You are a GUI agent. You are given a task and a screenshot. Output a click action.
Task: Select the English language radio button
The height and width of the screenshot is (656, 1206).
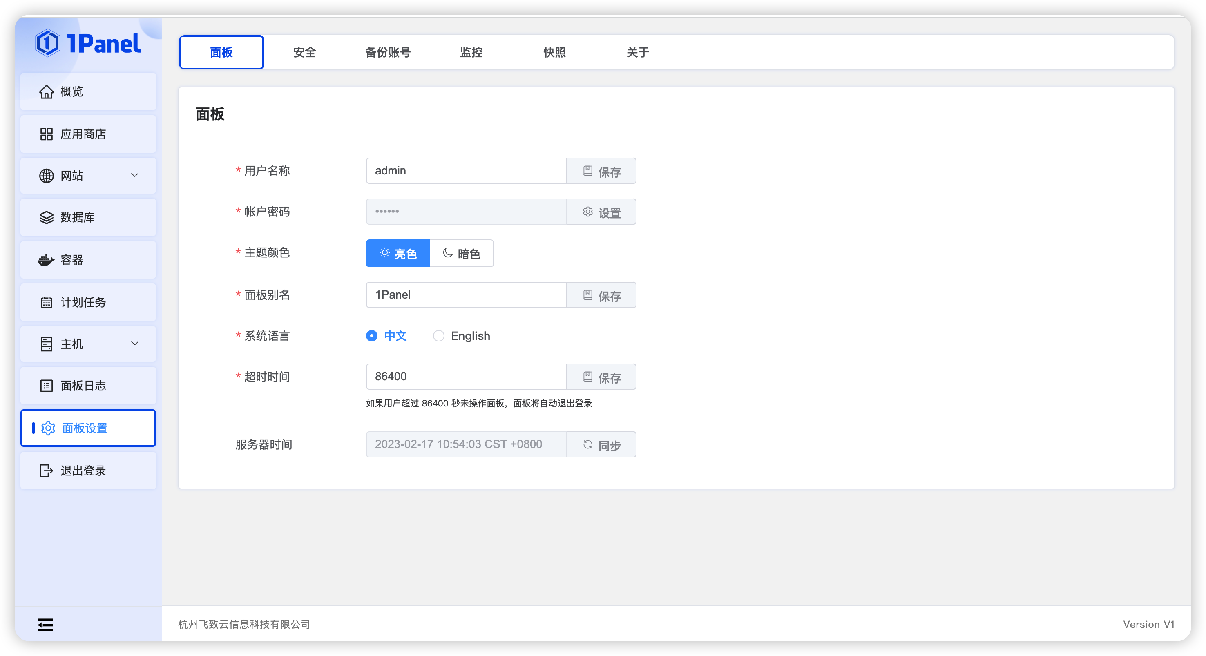(x=439, y=336)
